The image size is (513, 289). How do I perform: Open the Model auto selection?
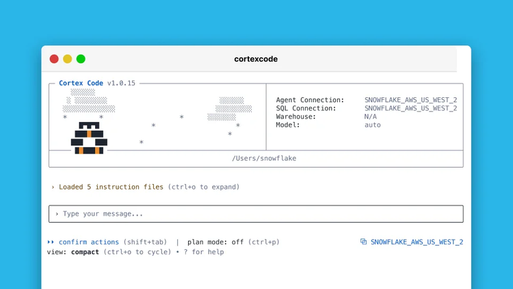[373, 125]
